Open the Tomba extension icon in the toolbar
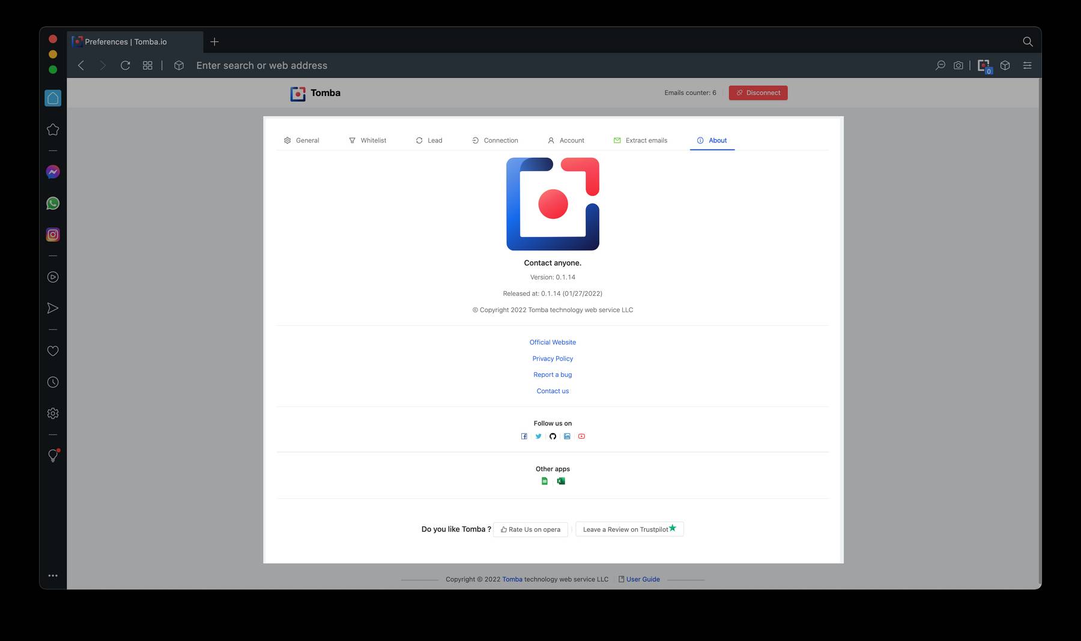The width and height of the screenshot is (1081, 641). pos(984,66)
